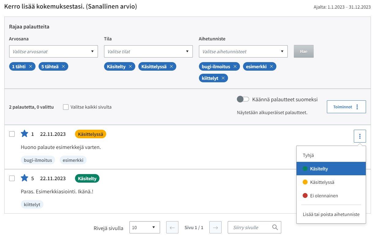Screen dimensions: 374x238
Task: Toggle 'Käännä palautteet suomeksi' switch
Action: pos(243,99)
